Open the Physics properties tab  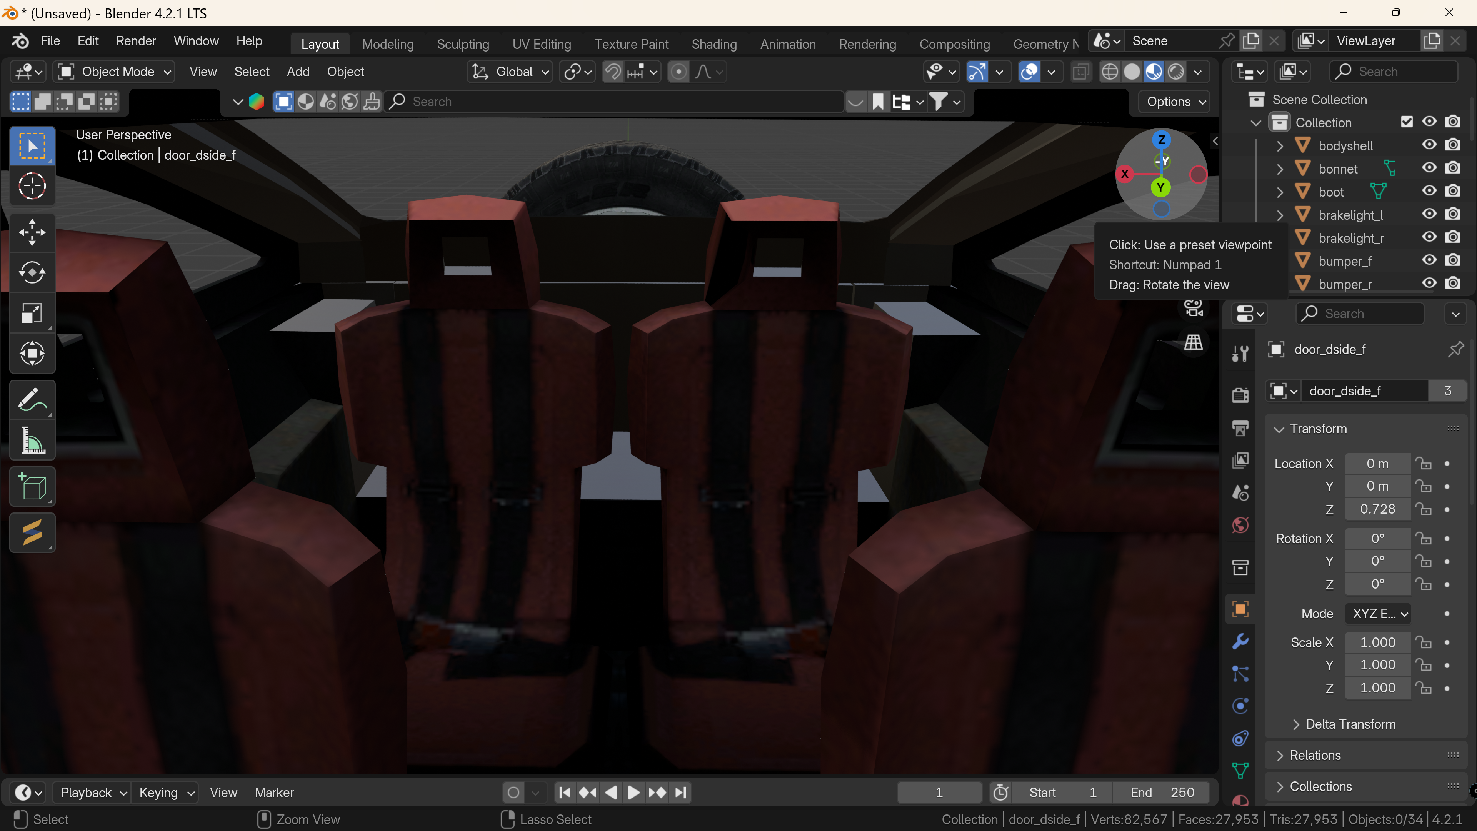1240,706
